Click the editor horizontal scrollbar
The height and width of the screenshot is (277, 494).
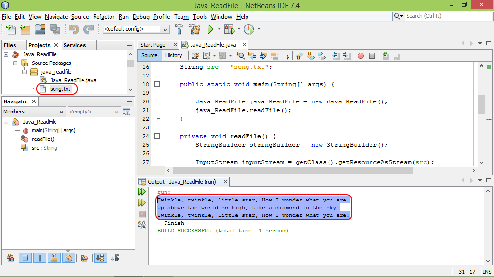point(293,170)
